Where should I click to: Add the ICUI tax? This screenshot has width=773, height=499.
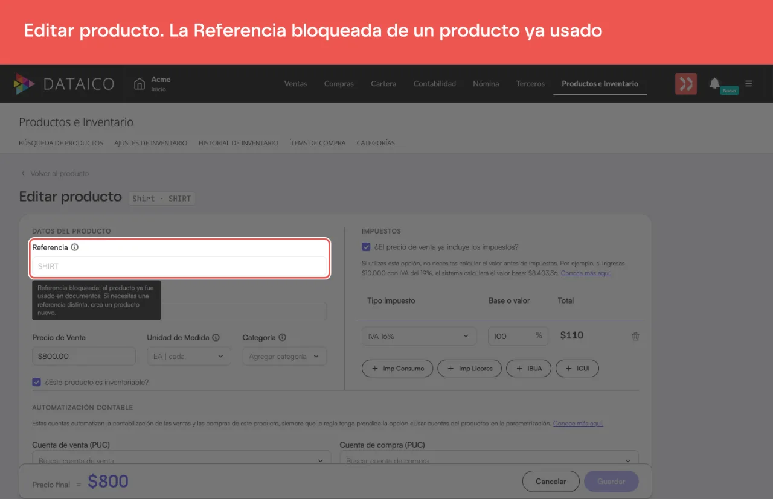[x=577, y=369]
